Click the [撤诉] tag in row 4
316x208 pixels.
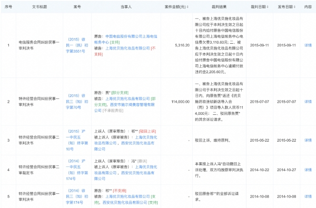142,161
